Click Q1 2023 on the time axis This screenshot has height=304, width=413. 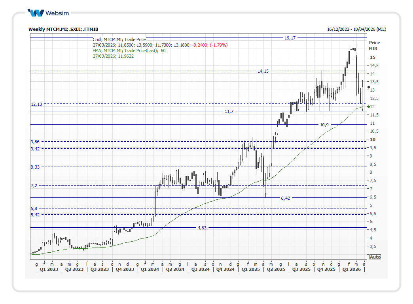tap(49, 269)
